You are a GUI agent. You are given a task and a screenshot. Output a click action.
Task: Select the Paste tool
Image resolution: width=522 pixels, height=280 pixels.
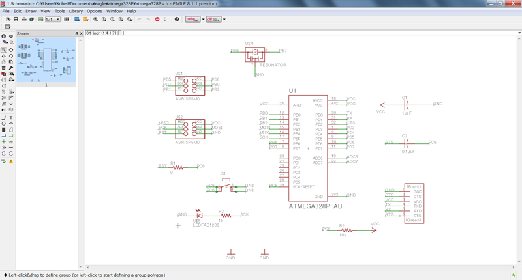[x=11, y=62]
